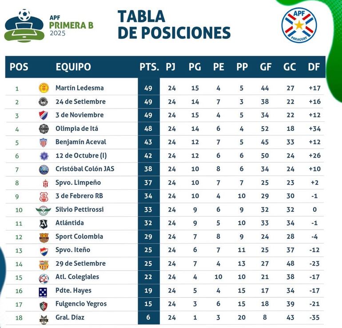Viewport: 342px width, 328px height.
Task: Click the PTS. column header
Action: 149,67
